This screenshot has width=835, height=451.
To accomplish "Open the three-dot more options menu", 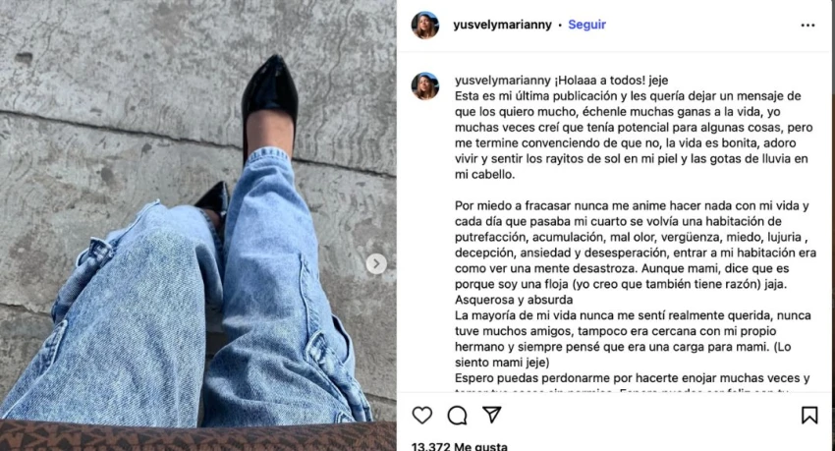I will (x=807, y=25).
